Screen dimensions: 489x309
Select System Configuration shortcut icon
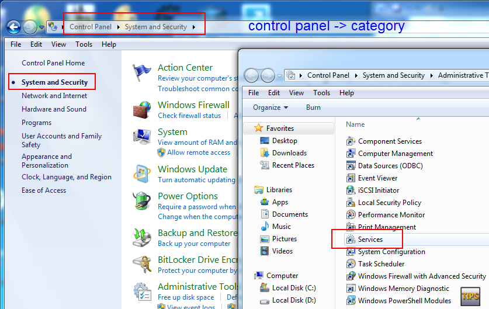[x=351, y=252]
